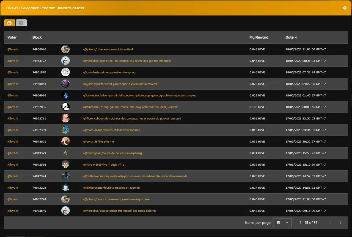Open itharagaian avatar icon
The image size is (352, 237).
(x=65, y=153)
